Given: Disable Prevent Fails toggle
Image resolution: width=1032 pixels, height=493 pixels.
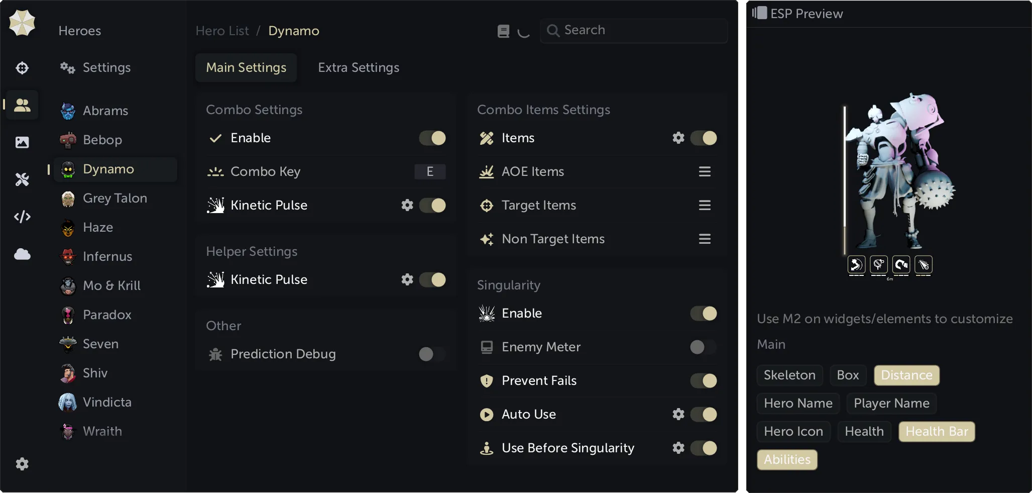Looking at the screenshot, I should click(x=703, y=381).
